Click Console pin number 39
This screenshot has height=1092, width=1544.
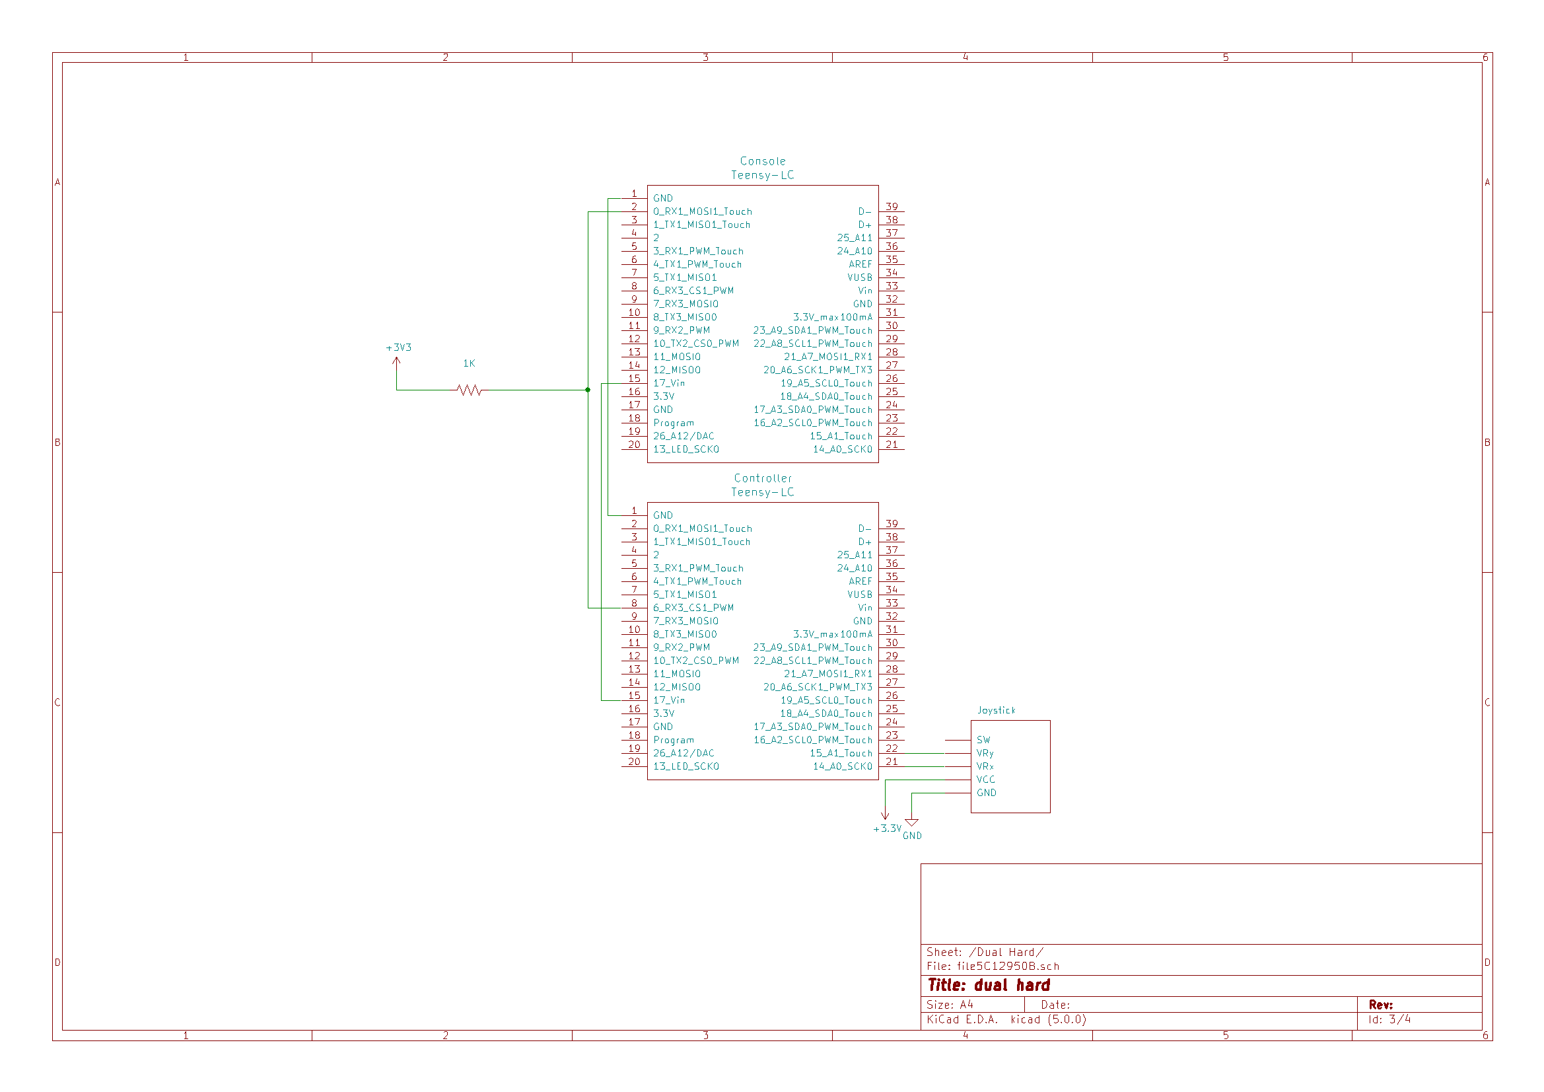[x=892, y=207]
